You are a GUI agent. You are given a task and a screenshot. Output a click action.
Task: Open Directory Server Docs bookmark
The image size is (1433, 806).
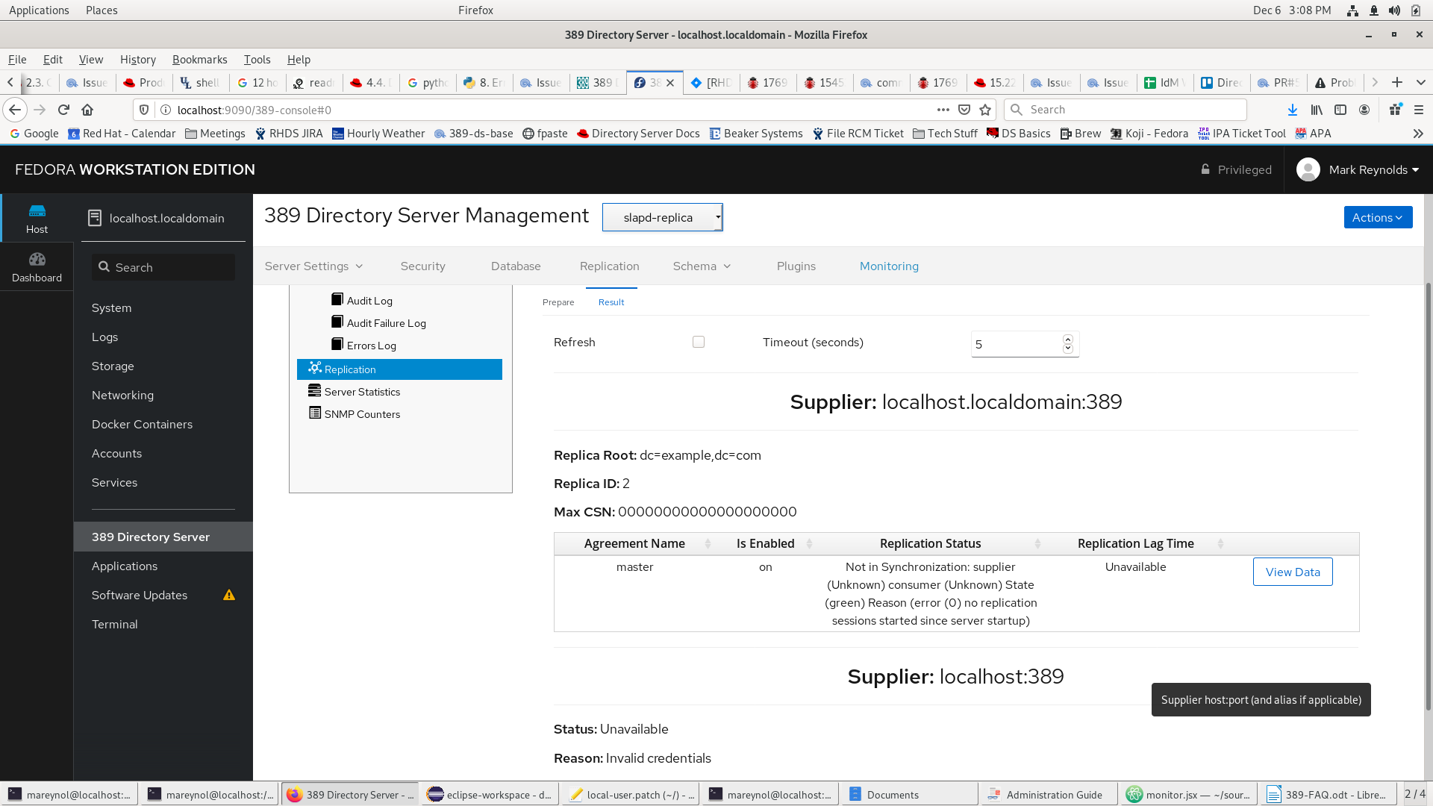tap(638, 134)
